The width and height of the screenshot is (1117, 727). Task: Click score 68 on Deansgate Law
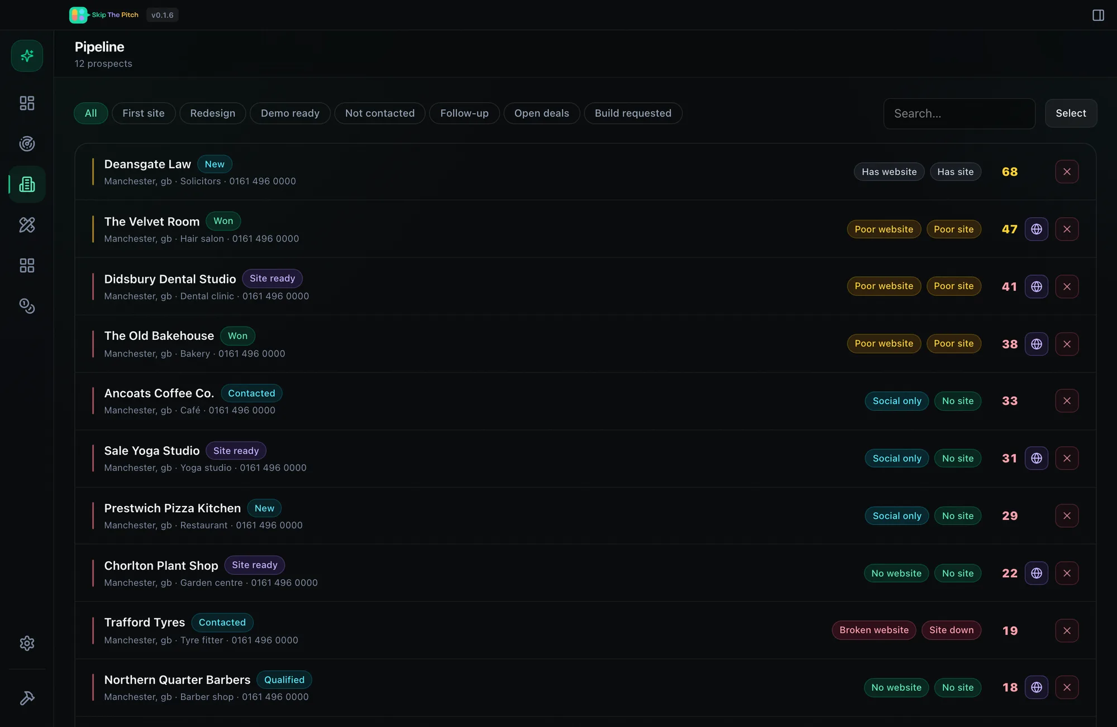[1010, 172]
